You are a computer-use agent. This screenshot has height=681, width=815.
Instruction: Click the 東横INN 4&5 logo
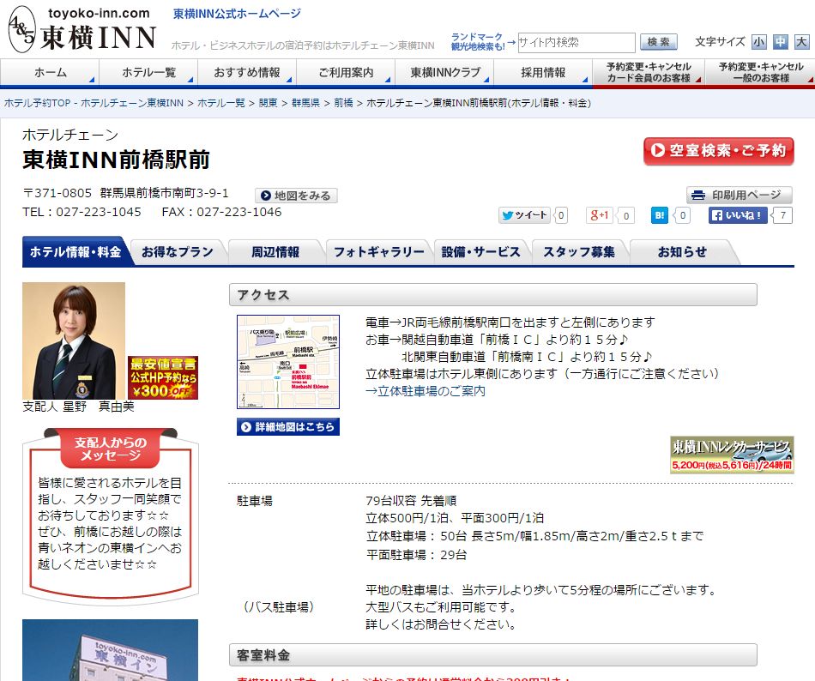(82, 30)
